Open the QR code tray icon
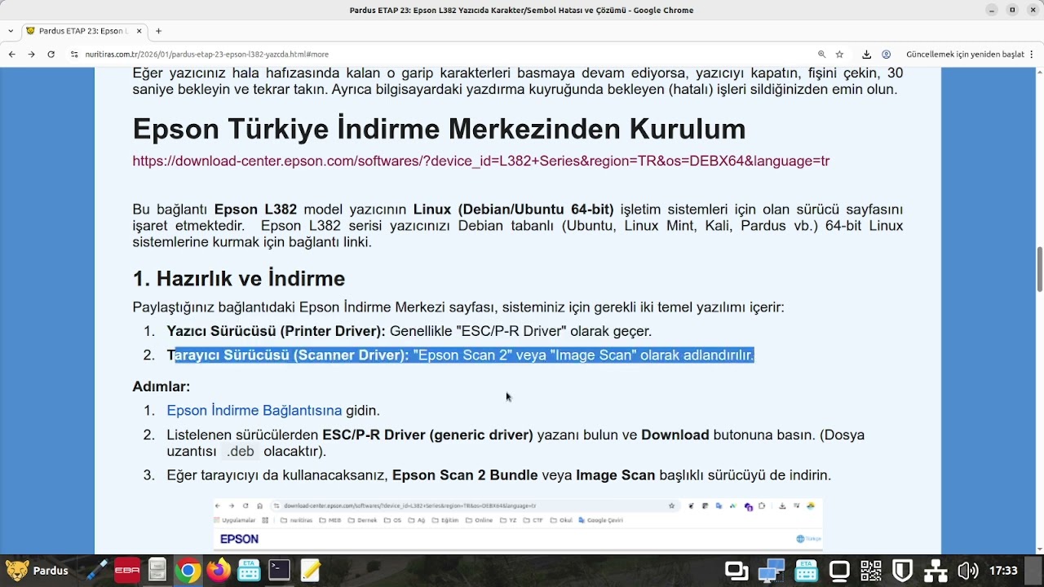Viewport: 1044px width, 587px height. click(871, 571)
